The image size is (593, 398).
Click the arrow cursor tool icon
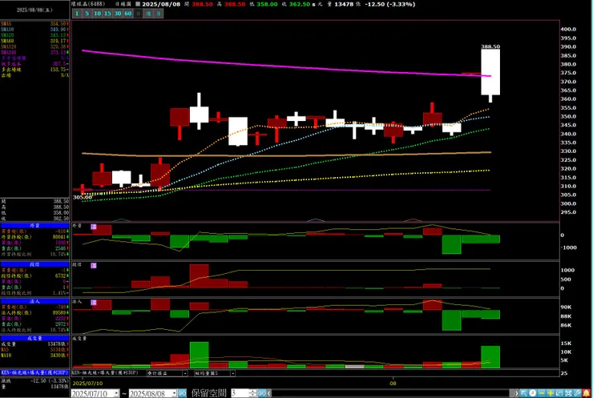524,393
